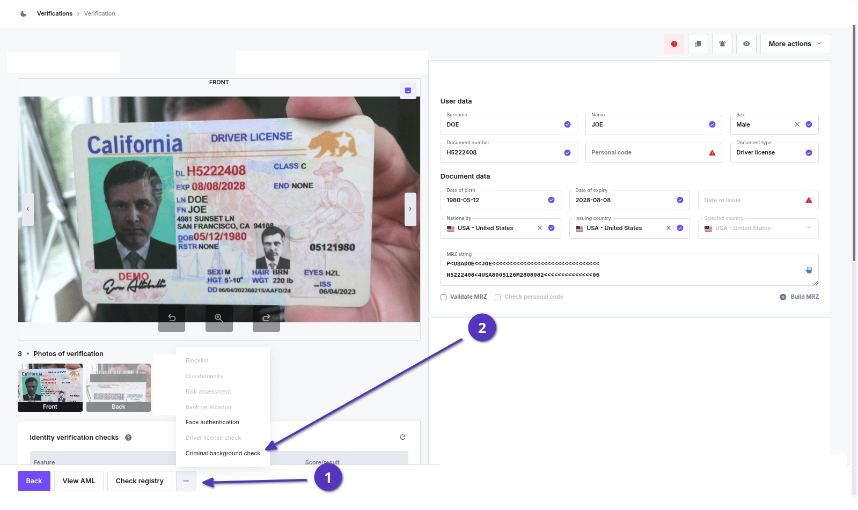Viewport: 858px width, 510px height.
Task: Click the Date of expiry field
Action: click(x=629, y=200)
